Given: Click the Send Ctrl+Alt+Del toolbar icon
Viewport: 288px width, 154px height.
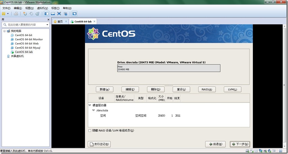Looking at the screenshot, I should (16, 13).
